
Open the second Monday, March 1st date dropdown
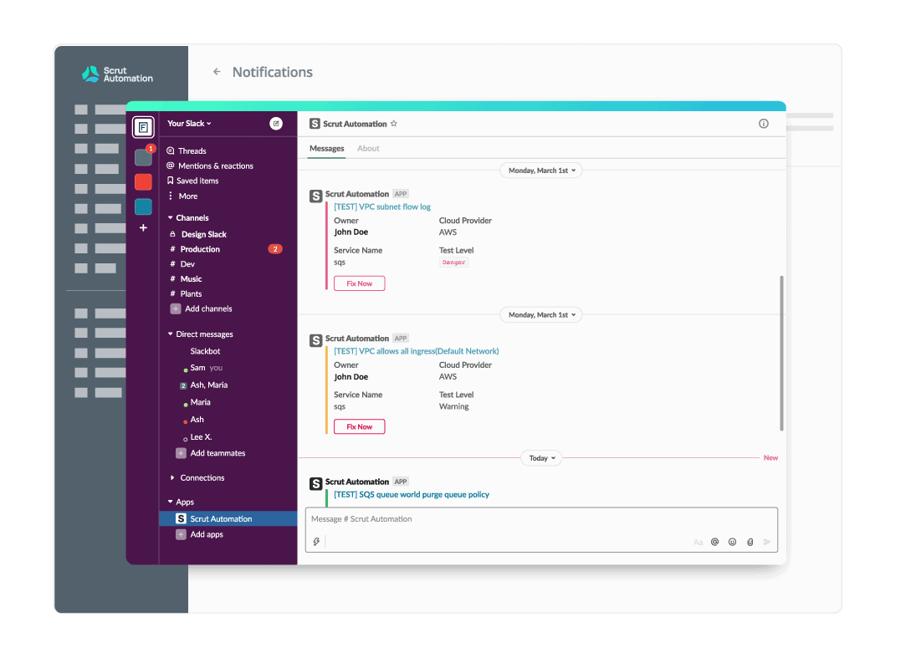coord(541,315)
